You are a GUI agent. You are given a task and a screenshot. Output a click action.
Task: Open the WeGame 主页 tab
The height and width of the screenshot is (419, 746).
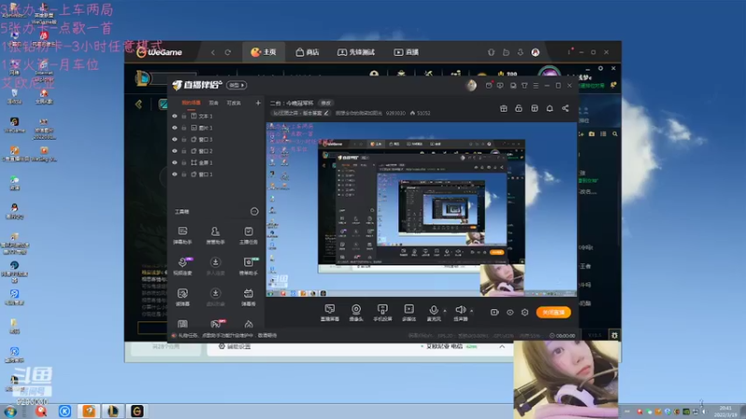click(x=264, y=52)
